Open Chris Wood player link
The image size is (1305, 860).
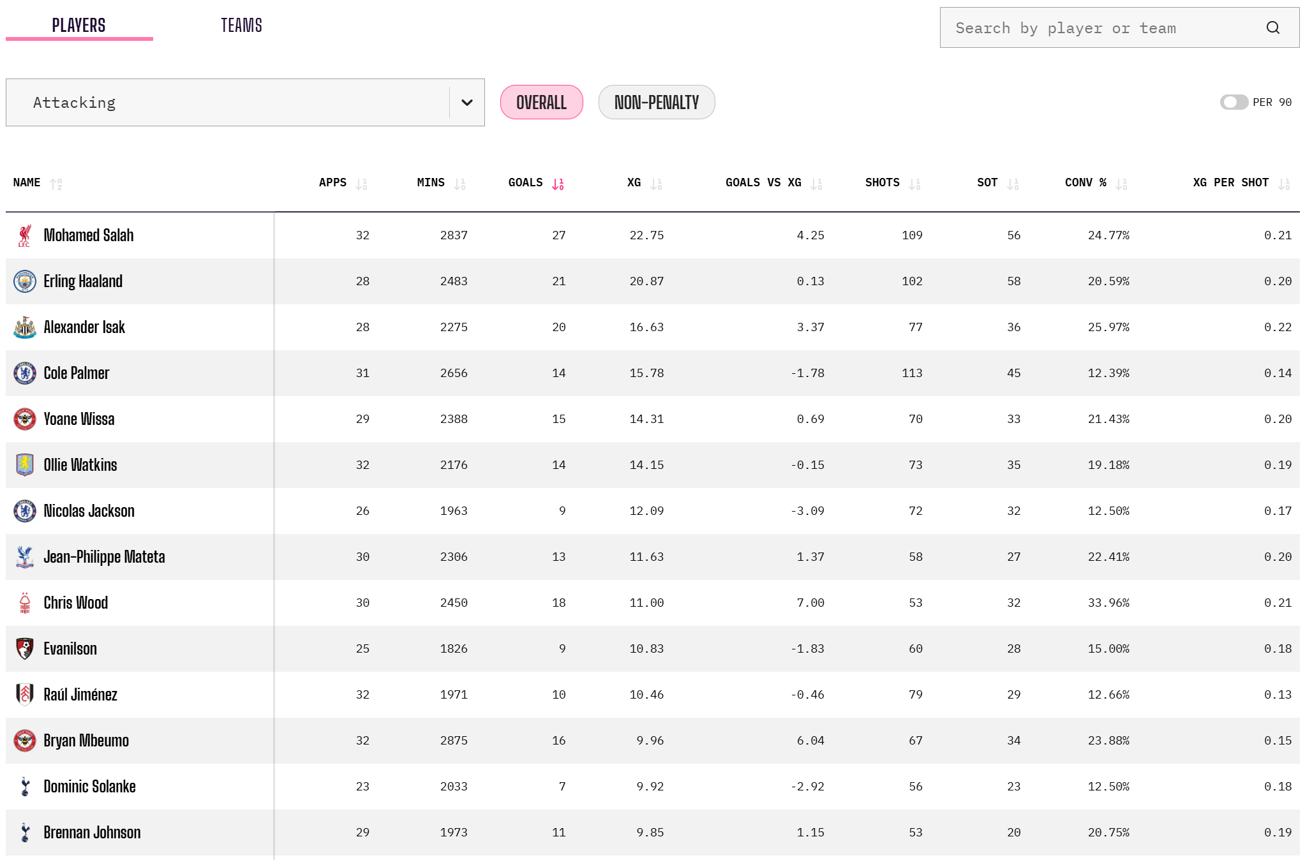pyautogui.click(x=75, y=603)
